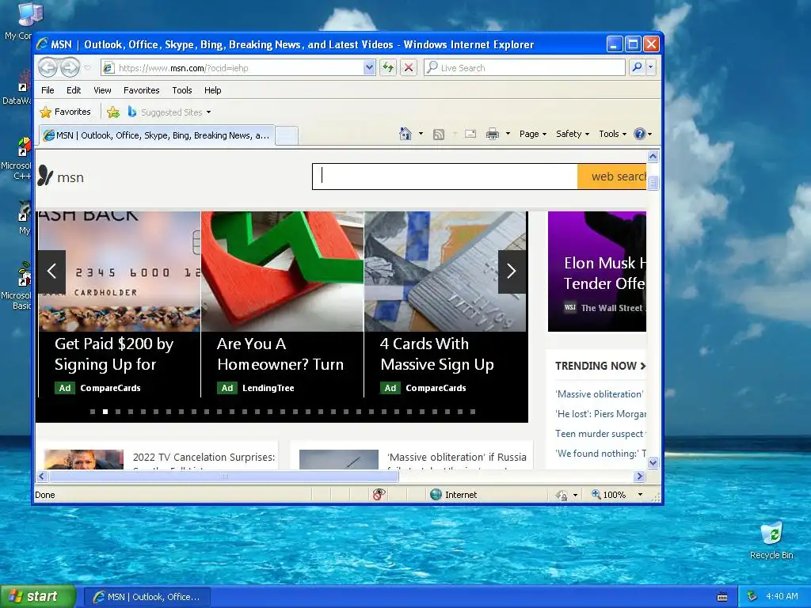Open the View menu
Screen dimensions: 811x608
coord(102,90)
